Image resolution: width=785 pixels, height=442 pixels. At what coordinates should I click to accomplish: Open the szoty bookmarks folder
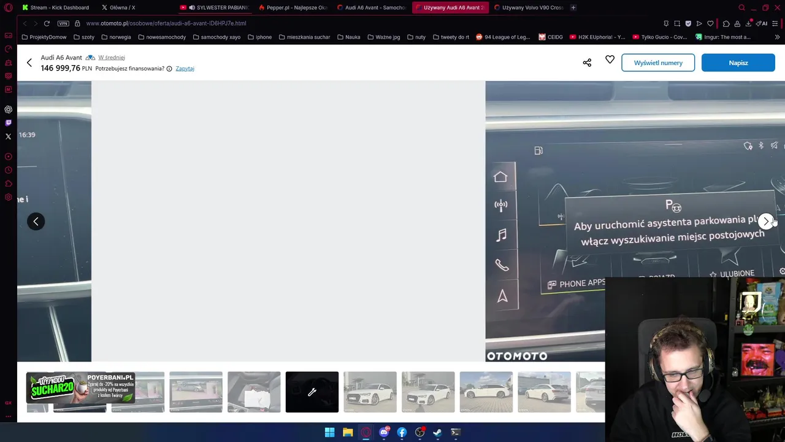83,37
